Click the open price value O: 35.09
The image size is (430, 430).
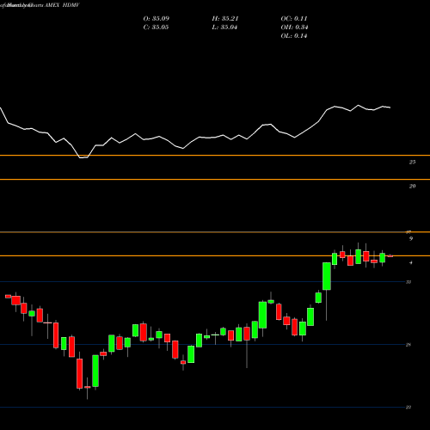(157, 19)
